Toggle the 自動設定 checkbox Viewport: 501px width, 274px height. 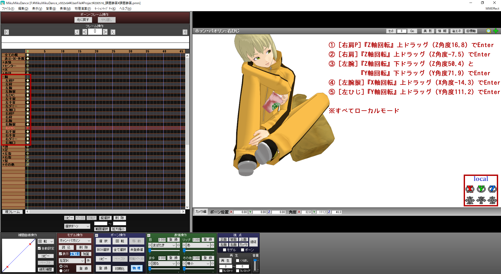click(x=39, y=248)
